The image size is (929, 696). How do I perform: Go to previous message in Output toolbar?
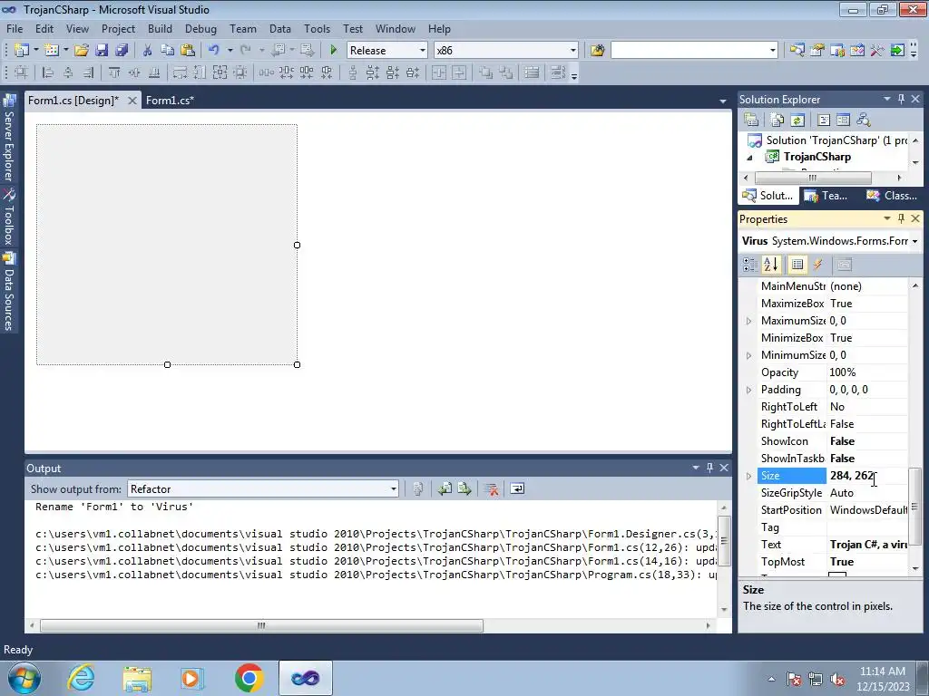tap(445, 488)
